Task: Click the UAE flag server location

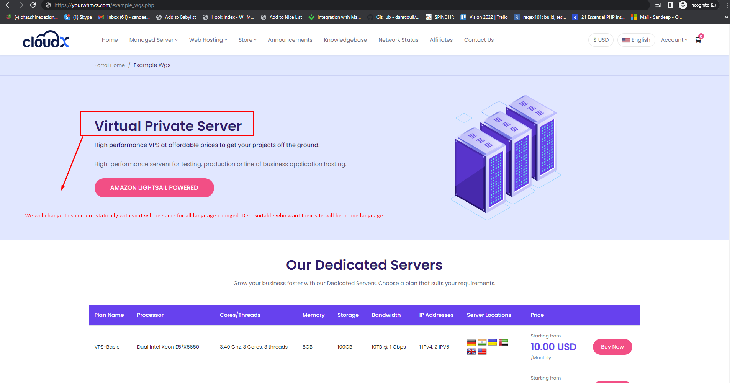Action: (503, 342)
